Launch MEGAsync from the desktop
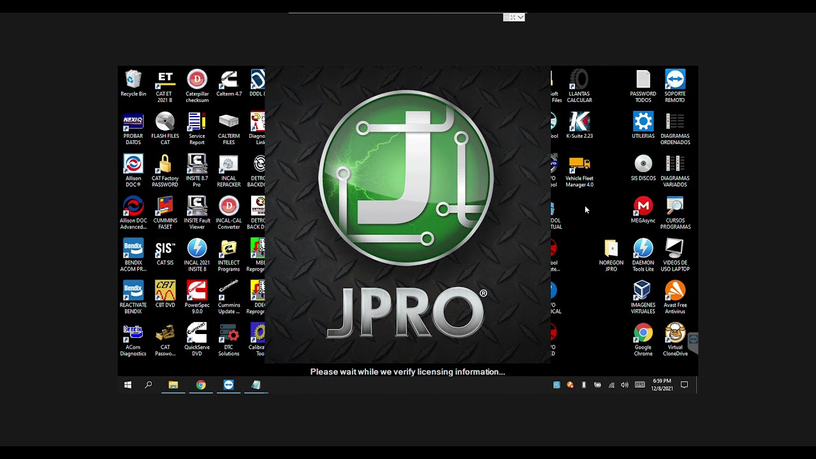 click(x=643, y=210)
